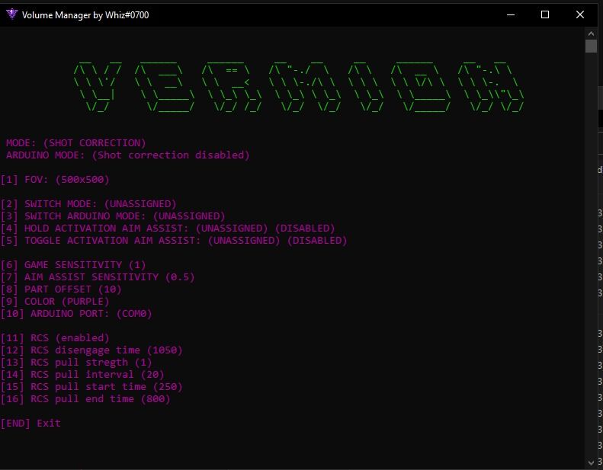Click the [2] SWITCH MODE entry
Screen dimensions: 603x470
pyautogui.click(x=88, y=204)
